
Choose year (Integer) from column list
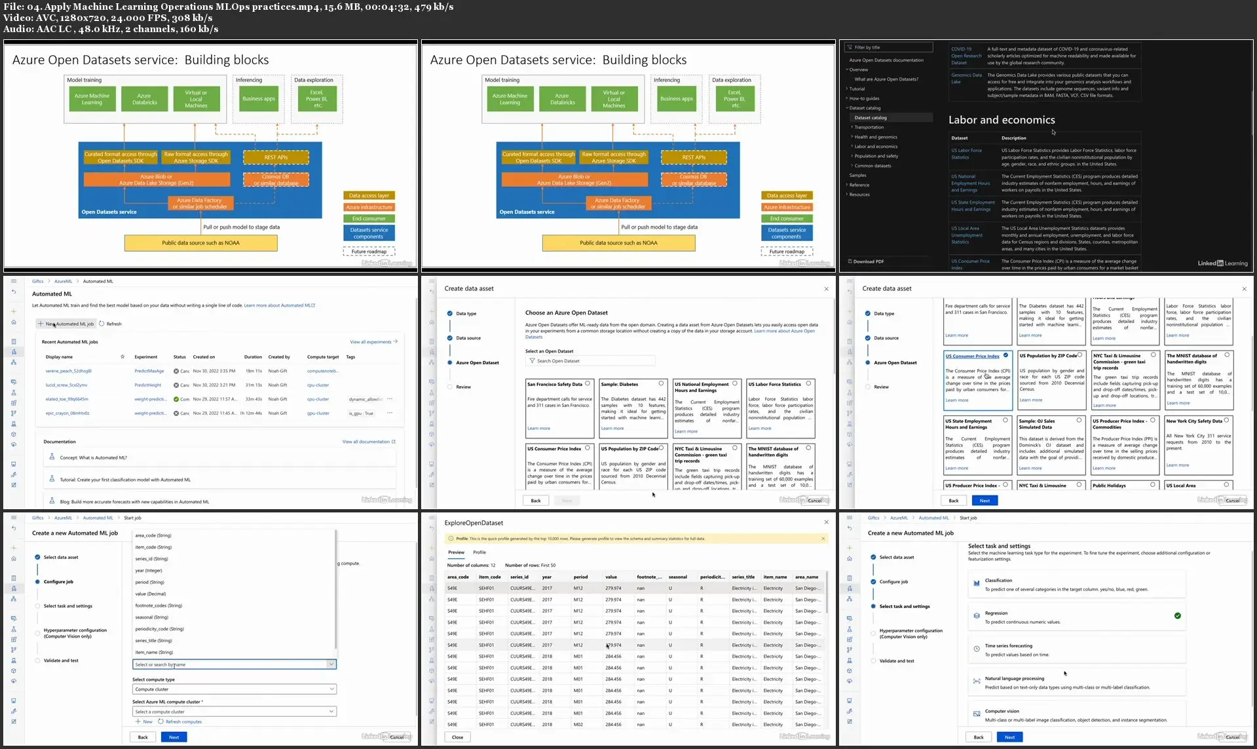point(149,570)
